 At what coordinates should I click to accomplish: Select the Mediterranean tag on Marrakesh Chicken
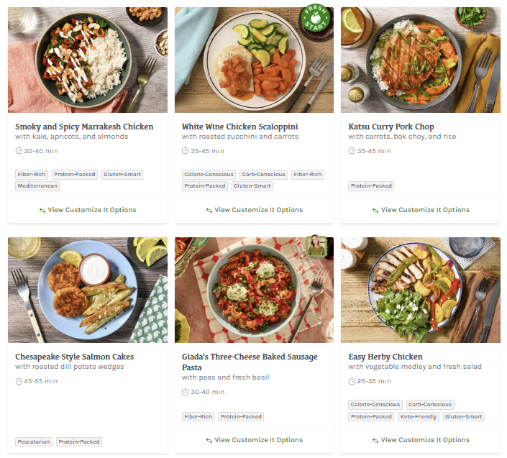tap(37, 186)
